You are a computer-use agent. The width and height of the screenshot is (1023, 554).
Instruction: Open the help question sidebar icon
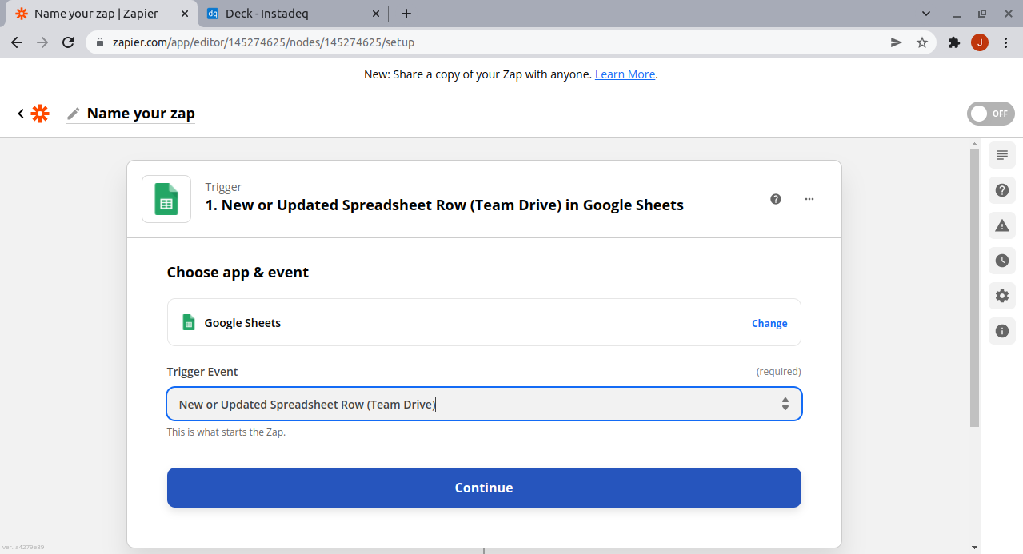coord(1002,190)
